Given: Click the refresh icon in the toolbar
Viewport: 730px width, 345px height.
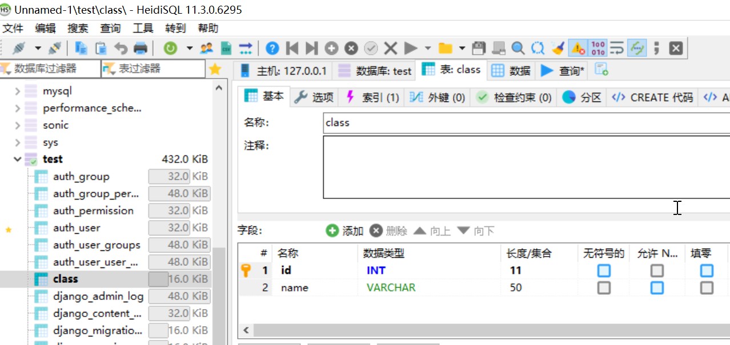Looking at the screenshot, I should [170, 48].
